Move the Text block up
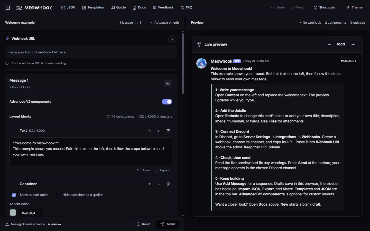 pos(150,131)
